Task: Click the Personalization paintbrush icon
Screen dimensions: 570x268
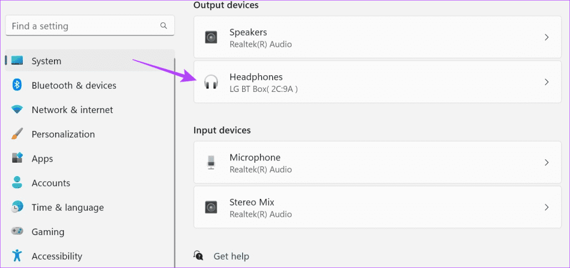Action: (x=17, y=134)
